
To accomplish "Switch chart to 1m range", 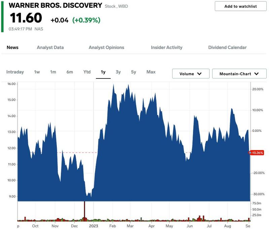I will click(x=53, y=72).
